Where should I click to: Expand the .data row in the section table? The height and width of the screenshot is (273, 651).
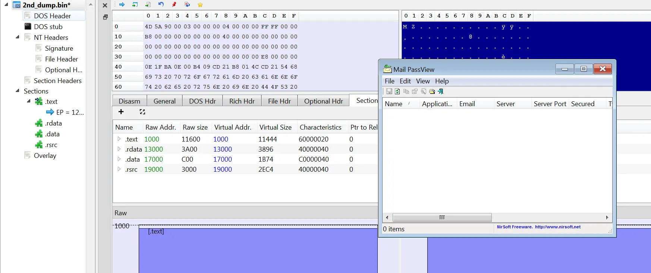pyautogui.click(x=119, y=159)
